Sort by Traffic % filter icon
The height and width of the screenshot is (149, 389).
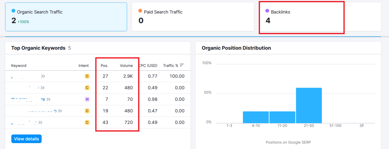(x=182, y=65)
